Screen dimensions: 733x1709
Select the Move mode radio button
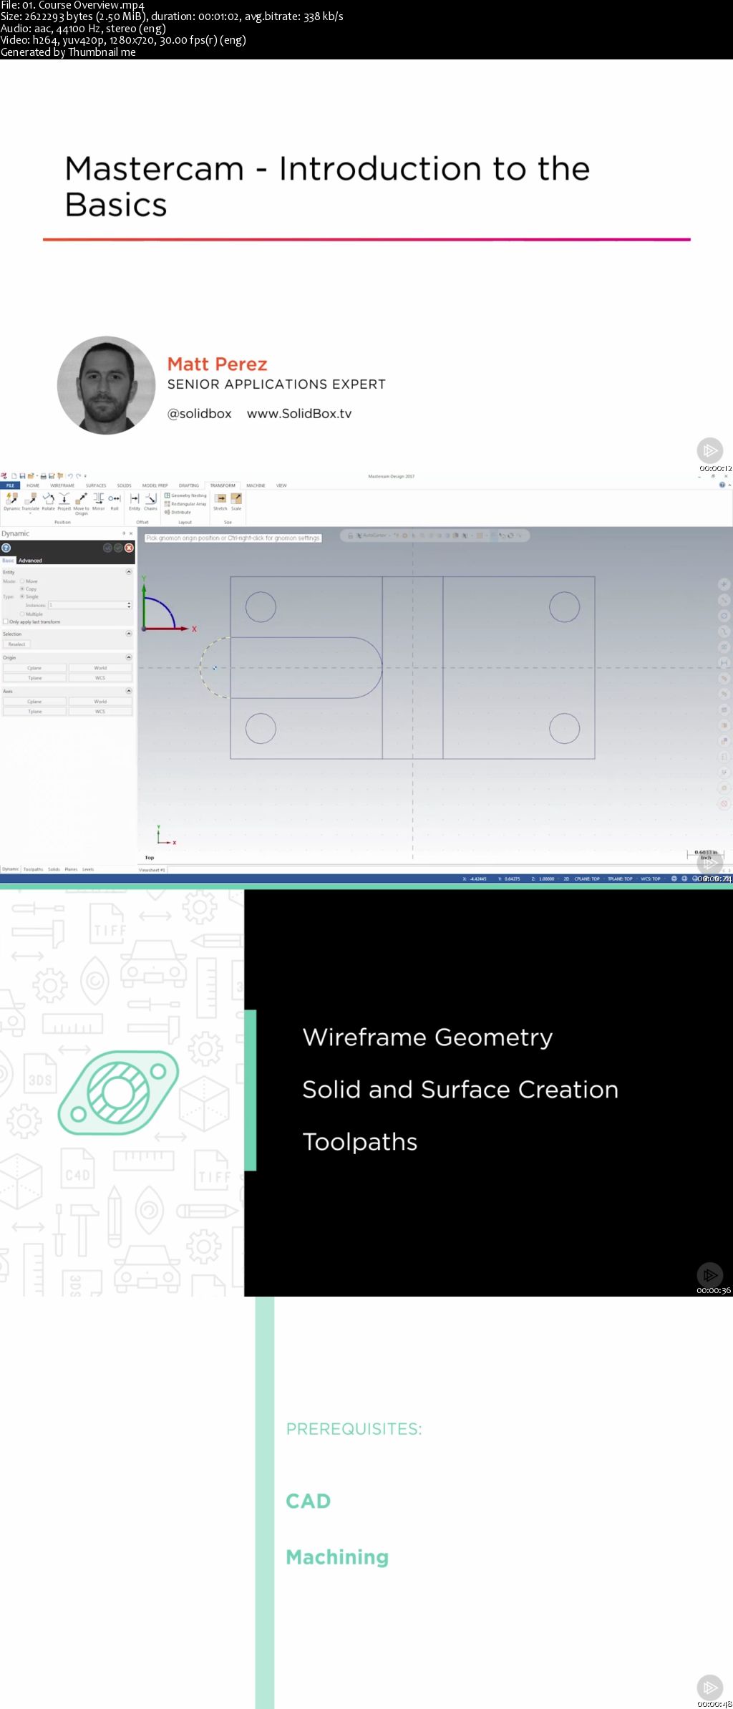pos(22,581)
